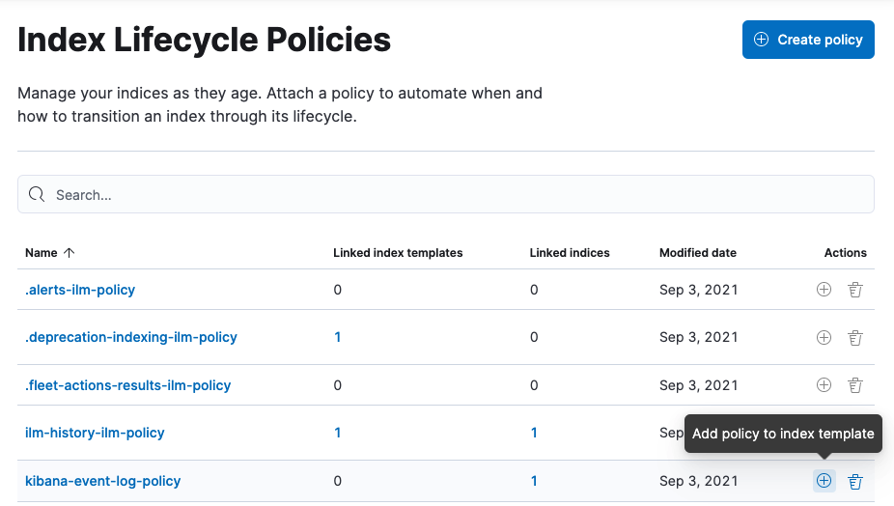Sort by Linked index templates column
Image resolution: width=894 pixels, height=506 pixels.
point(398,253)
